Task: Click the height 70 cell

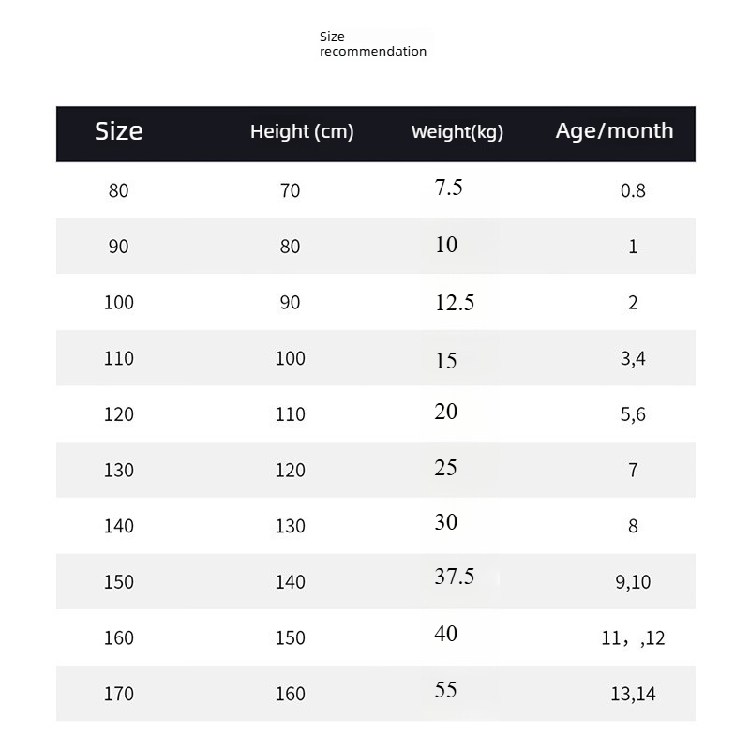Action: (290, 190)
